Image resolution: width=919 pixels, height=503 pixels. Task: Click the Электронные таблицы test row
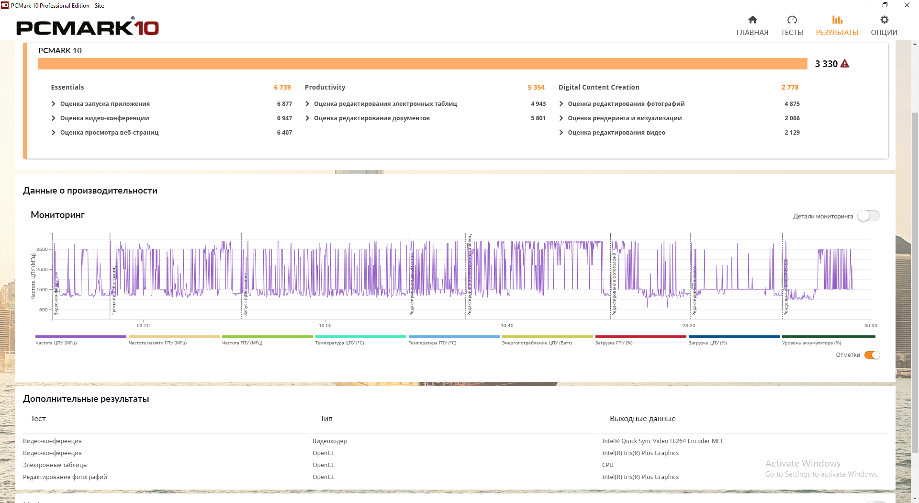tap(56, 465)
